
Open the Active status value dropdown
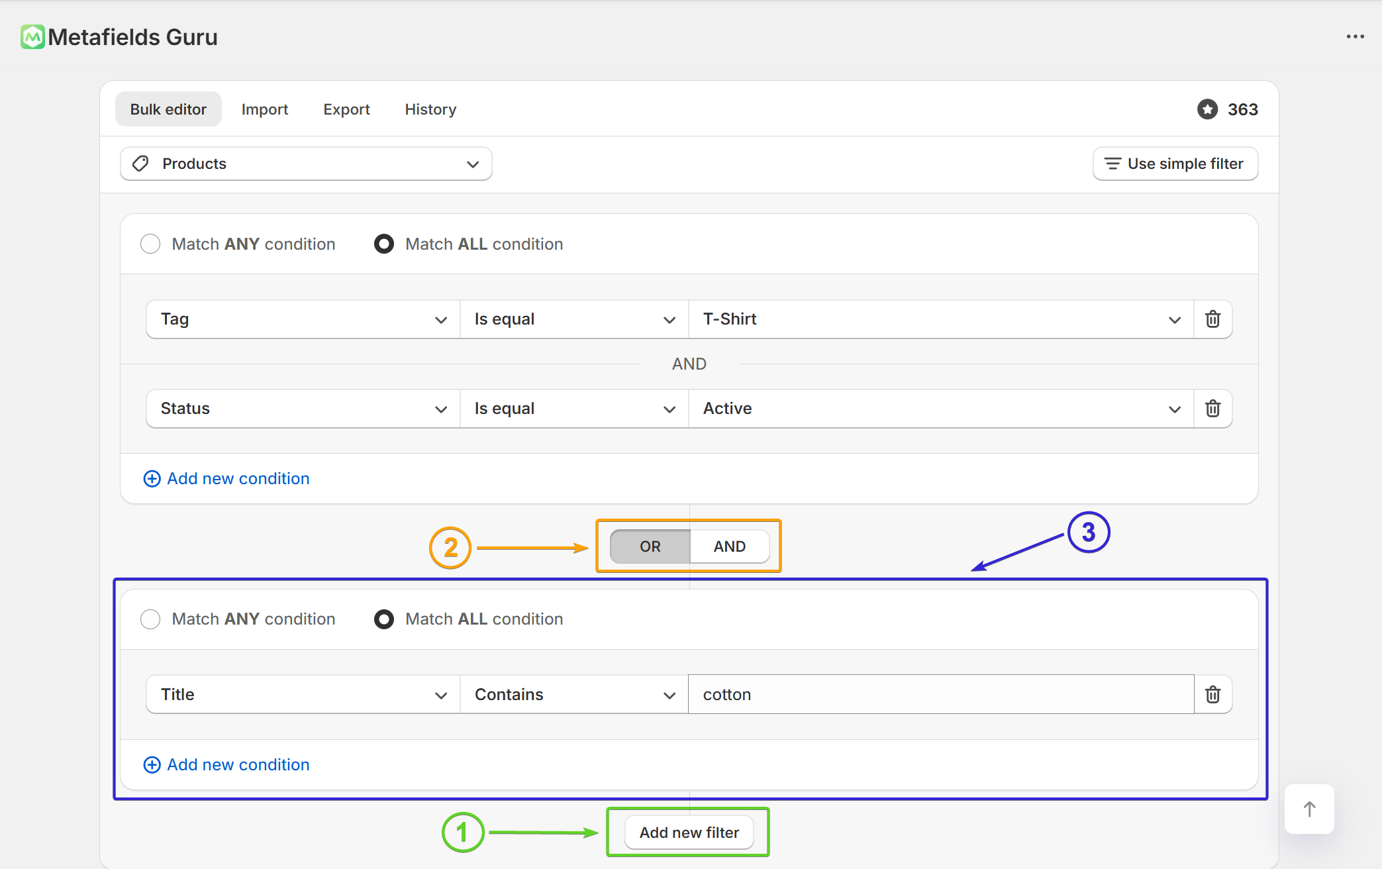[940, 409]
